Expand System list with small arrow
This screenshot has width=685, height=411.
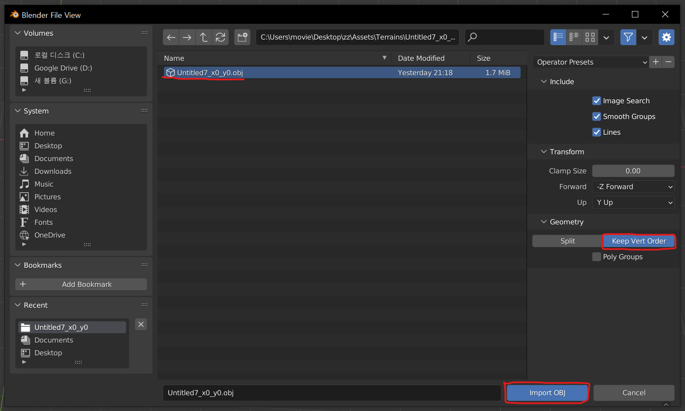(24, 244)
